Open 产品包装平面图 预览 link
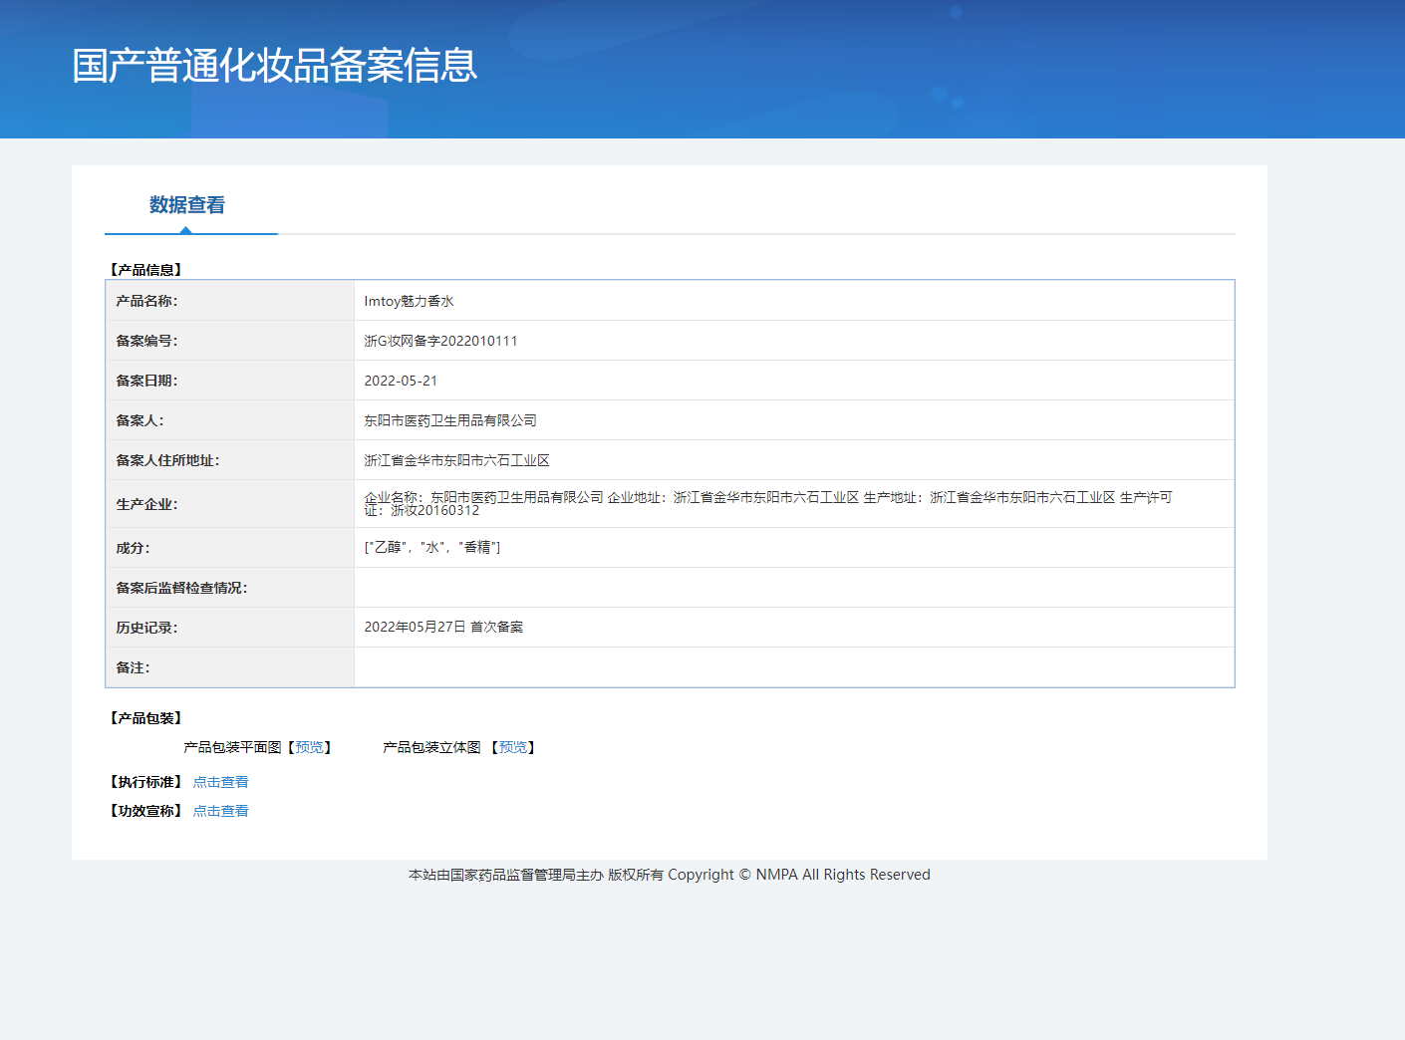1405x1040 pixels. (x=309, y=747)
